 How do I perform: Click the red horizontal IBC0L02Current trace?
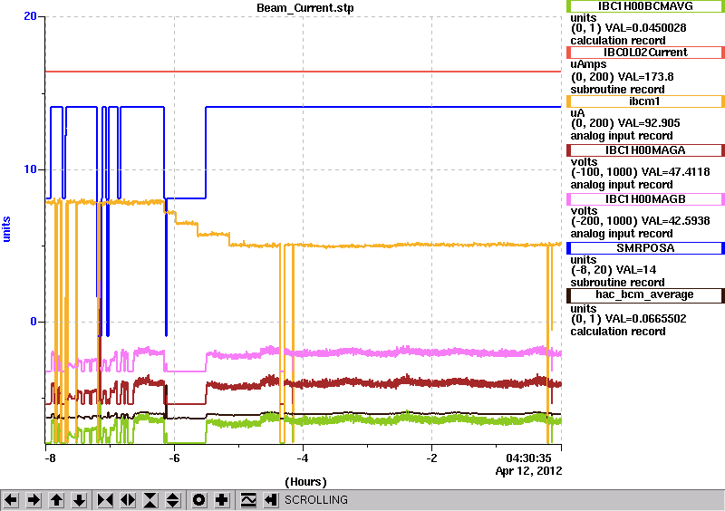304,72
